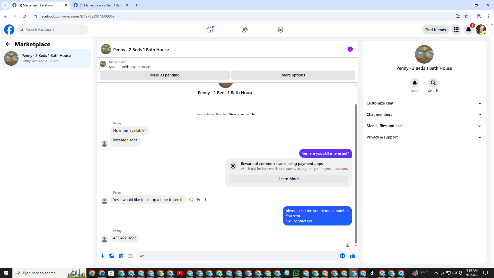Open the tab search dropdown arrow
This screenshot has width=494, height=278.
point(5,5)
